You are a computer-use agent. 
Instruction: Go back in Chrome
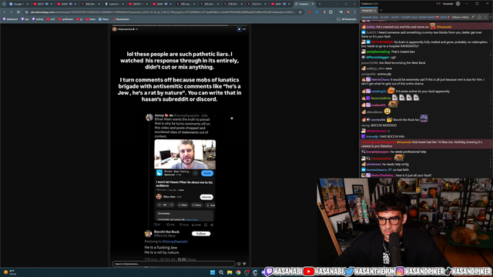[x=5, y=12]
